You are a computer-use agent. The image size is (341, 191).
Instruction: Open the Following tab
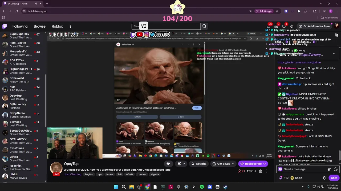(x=20, y=26)
